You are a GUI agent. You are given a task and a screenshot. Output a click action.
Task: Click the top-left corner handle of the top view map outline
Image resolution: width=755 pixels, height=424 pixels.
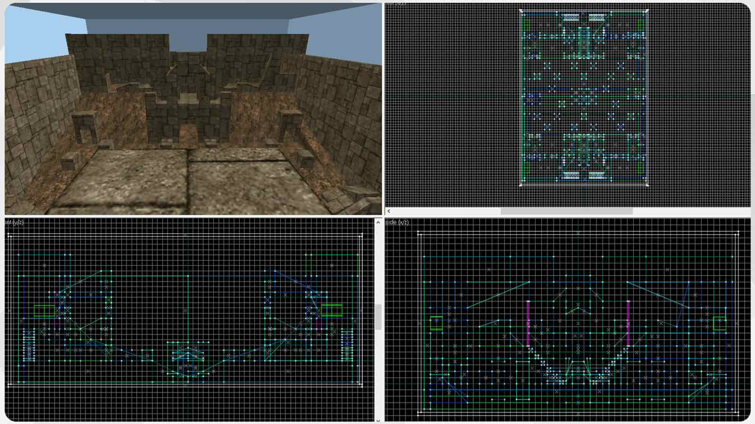pyautogui.click(x=521, y=10)
